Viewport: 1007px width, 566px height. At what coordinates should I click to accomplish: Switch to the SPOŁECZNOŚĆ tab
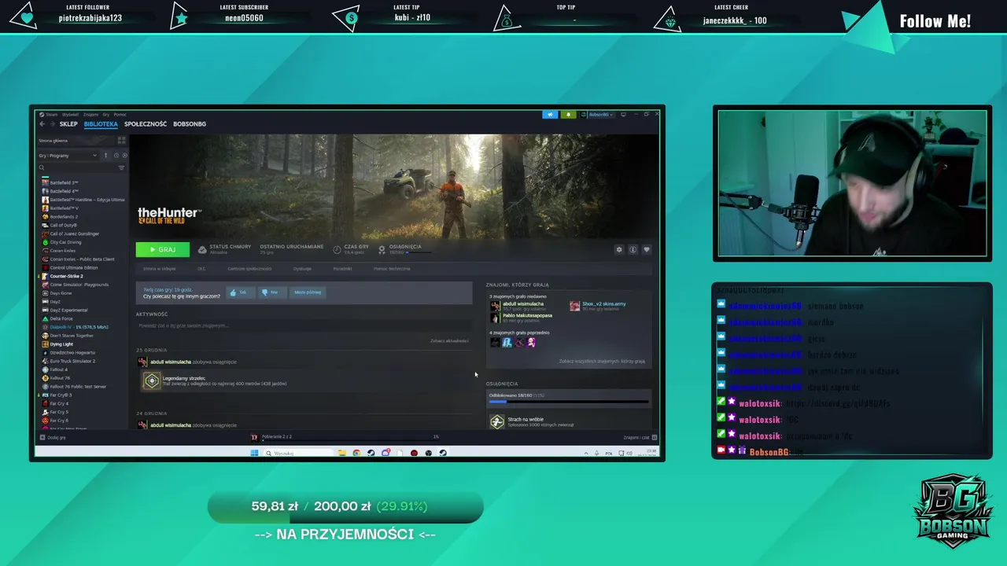coord(146,124)
